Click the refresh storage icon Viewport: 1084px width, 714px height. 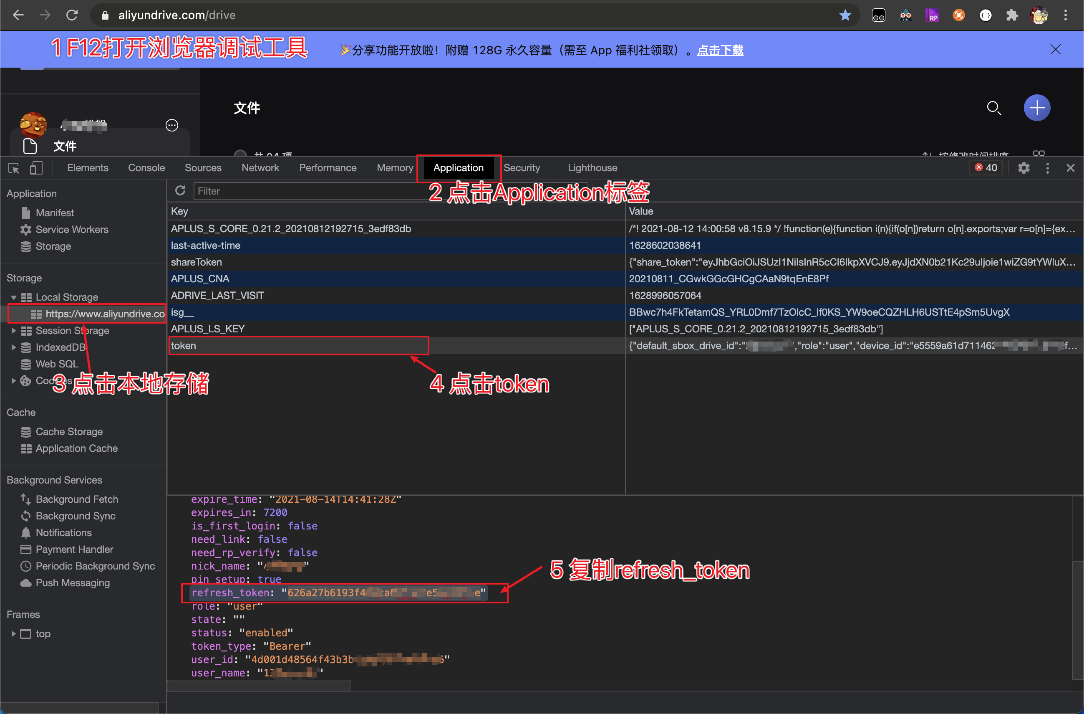click(180, 191)
